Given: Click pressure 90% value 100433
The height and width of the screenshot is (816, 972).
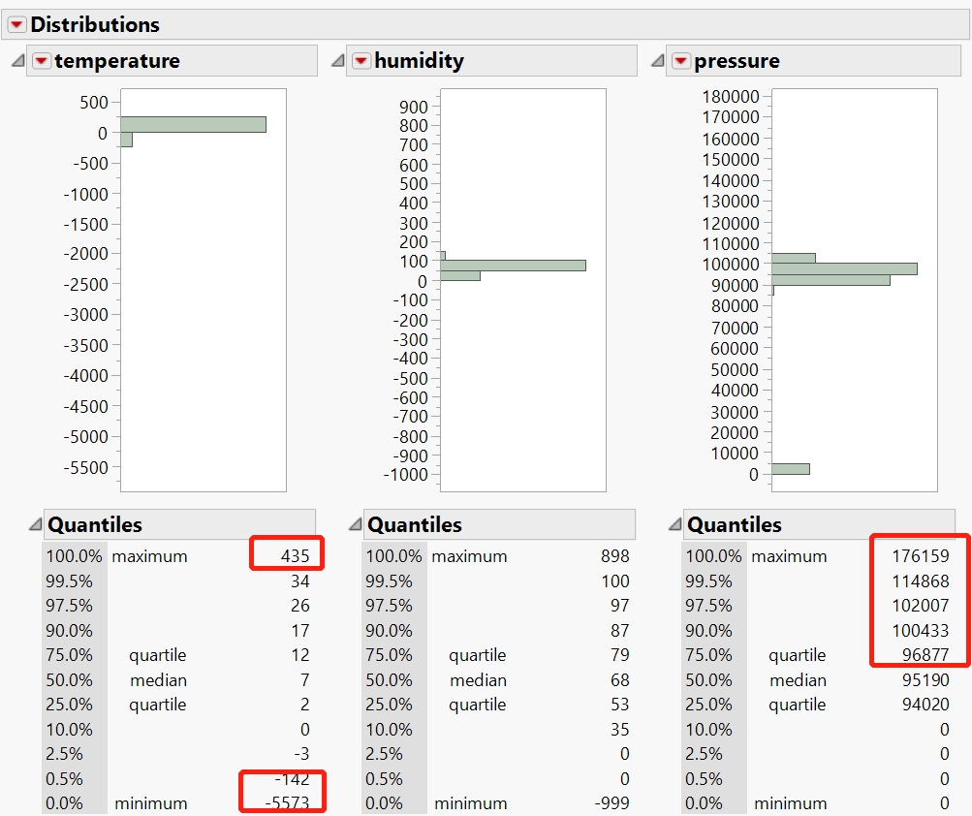Looking at the screenshot, I should [x=921, y=631].
